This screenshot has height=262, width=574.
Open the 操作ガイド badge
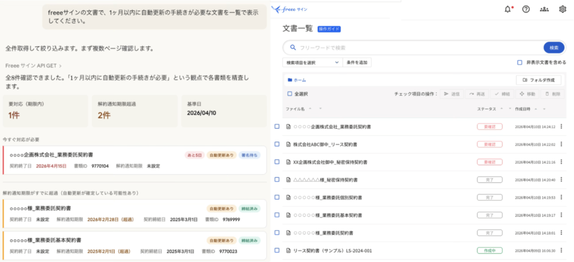tap(329, 29)
